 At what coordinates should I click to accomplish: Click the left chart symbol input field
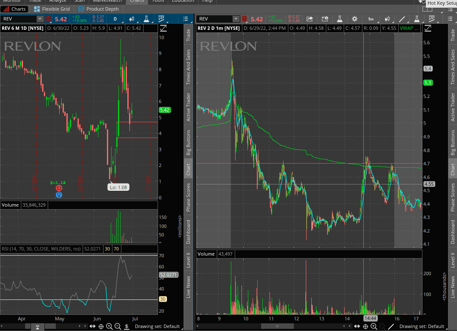19,19
